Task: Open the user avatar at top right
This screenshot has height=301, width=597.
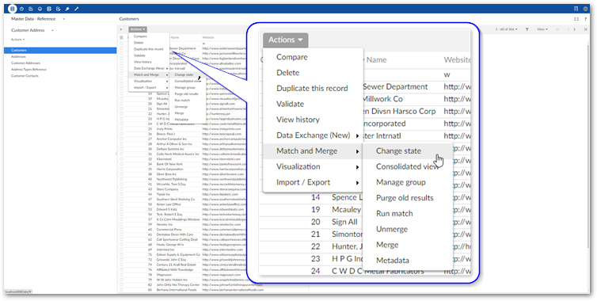Action: pos(586,9)
